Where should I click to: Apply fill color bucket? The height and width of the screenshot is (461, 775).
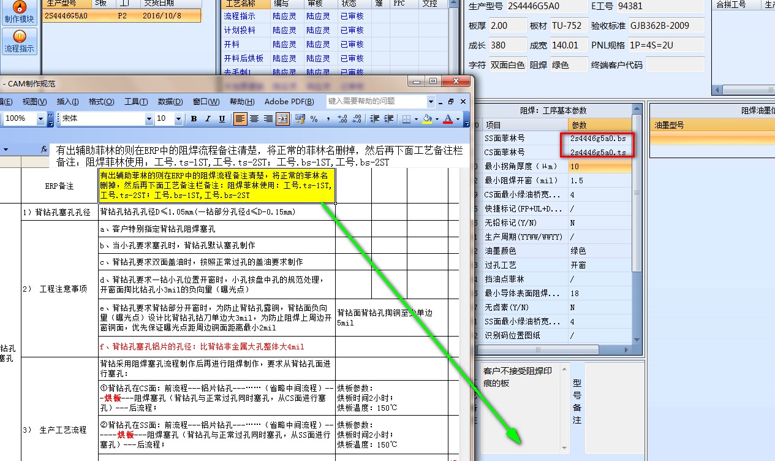click(427, 119)
